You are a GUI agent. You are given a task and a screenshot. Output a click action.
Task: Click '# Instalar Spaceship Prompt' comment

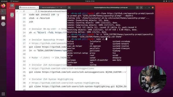point(46,40)
